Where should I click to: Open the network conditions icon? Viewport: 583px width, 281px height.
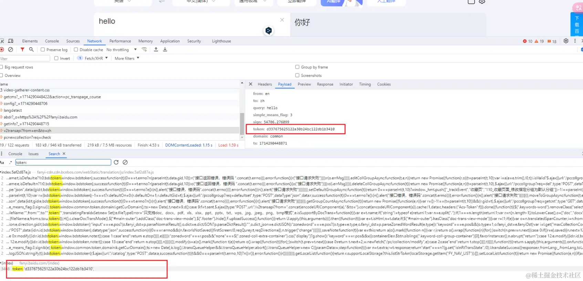tap(144, 50)
